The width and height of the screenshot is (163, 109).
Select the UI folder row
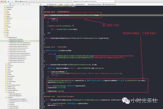coord(20,29)
